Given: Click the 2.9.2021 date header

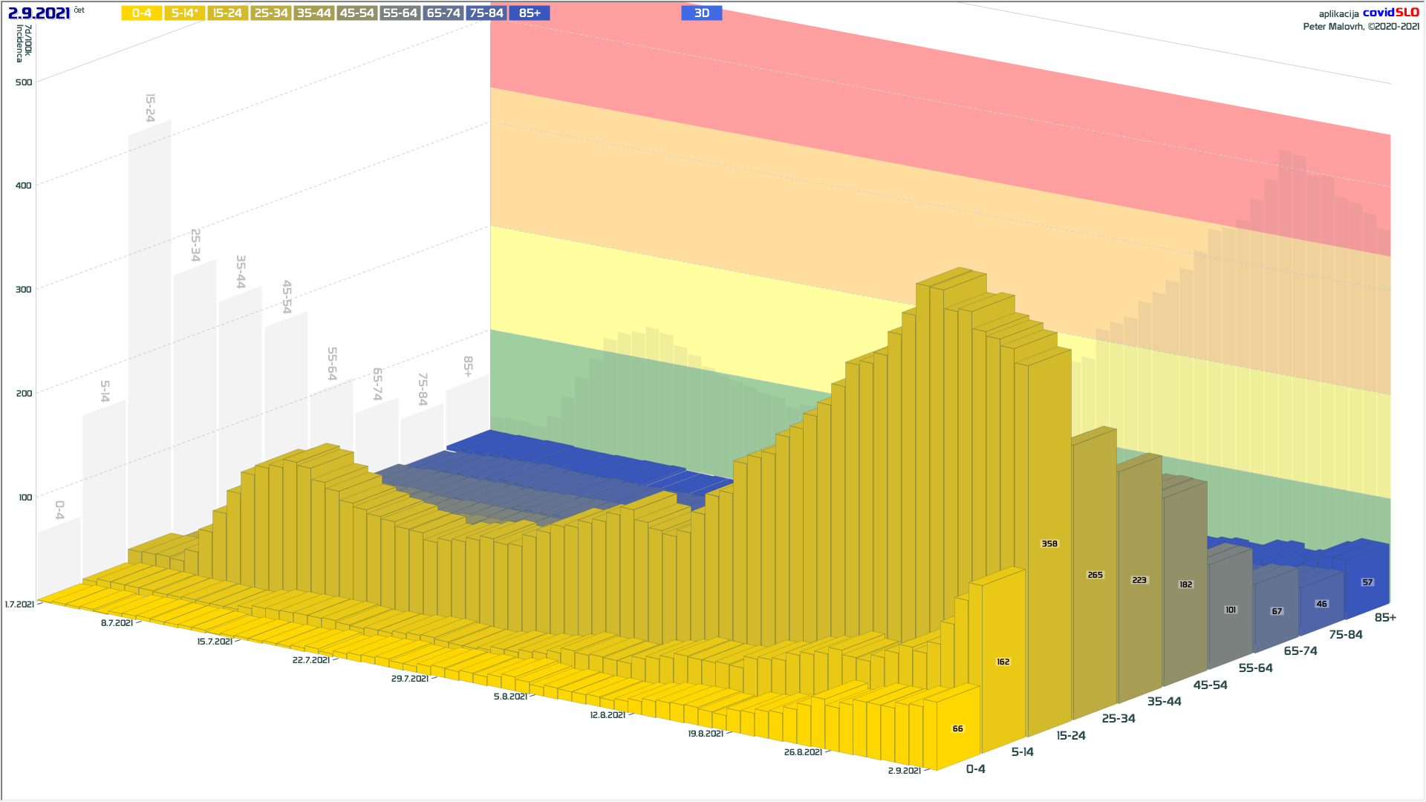Looking at the screenshot, I should coord(39,13).
